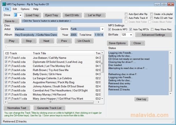Enable Prefix CD with Year checkbox
The height and width of the screenshot is (125, 176).
pyautogui.click(x=151, y=18)
